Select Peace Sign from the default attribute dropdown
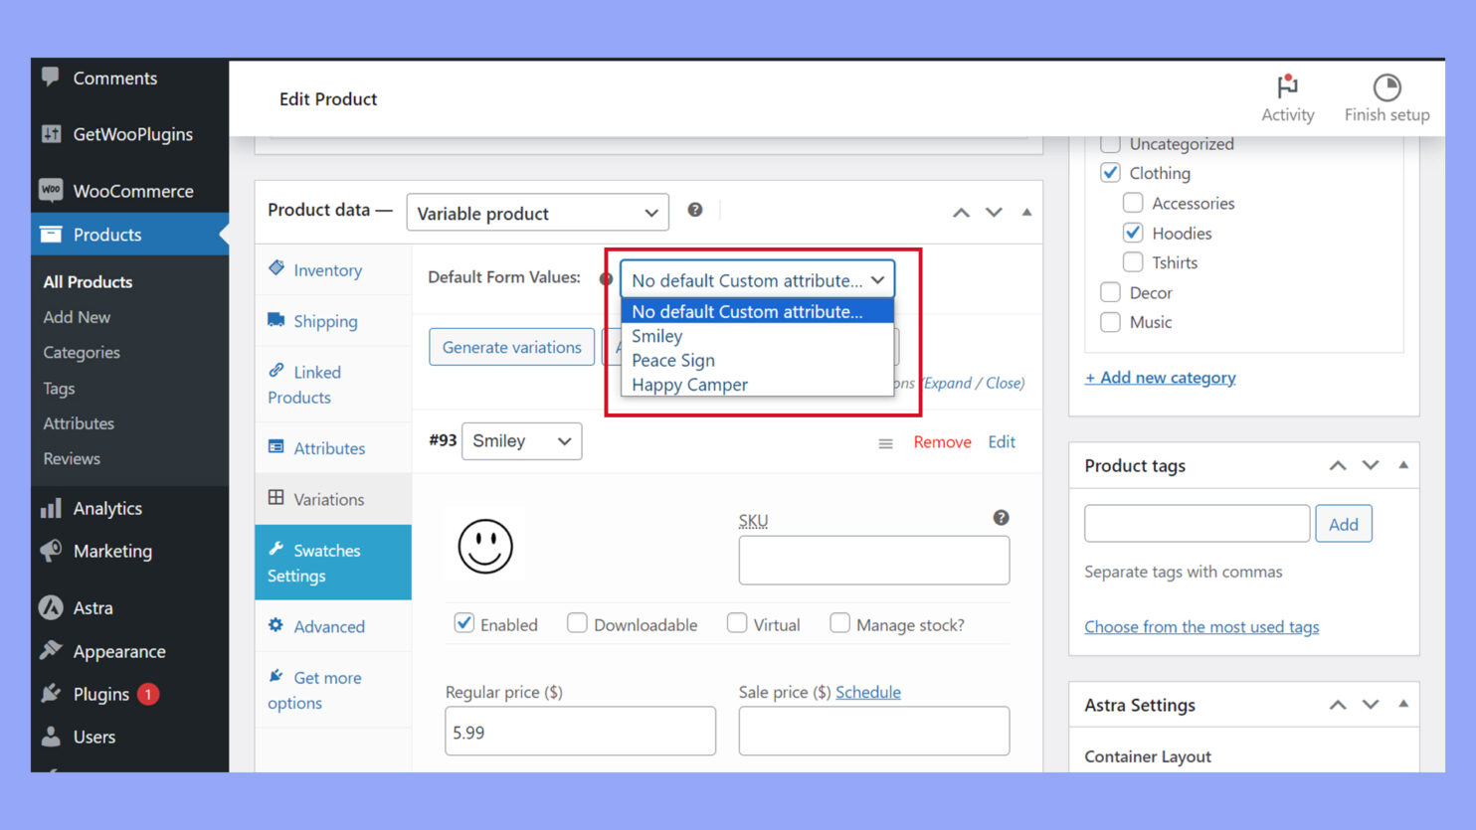Viewport: 1476px width, 830px height. pyautogui.click(x=673, y=360)
